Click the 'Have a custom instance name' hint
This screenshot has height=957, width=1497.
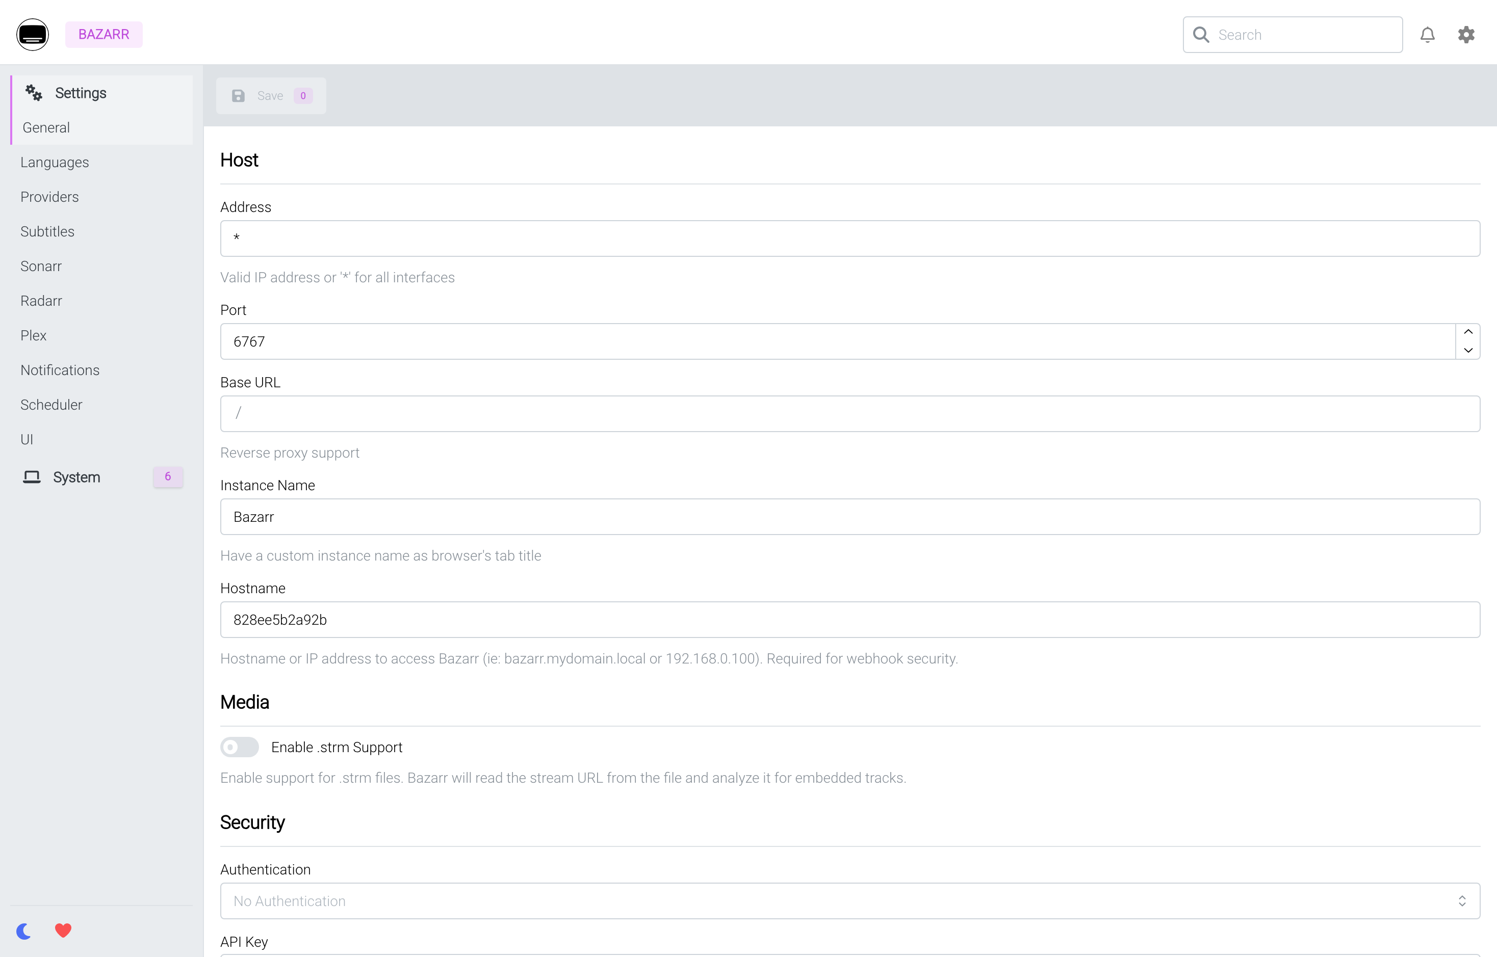[x=380, y=556]
